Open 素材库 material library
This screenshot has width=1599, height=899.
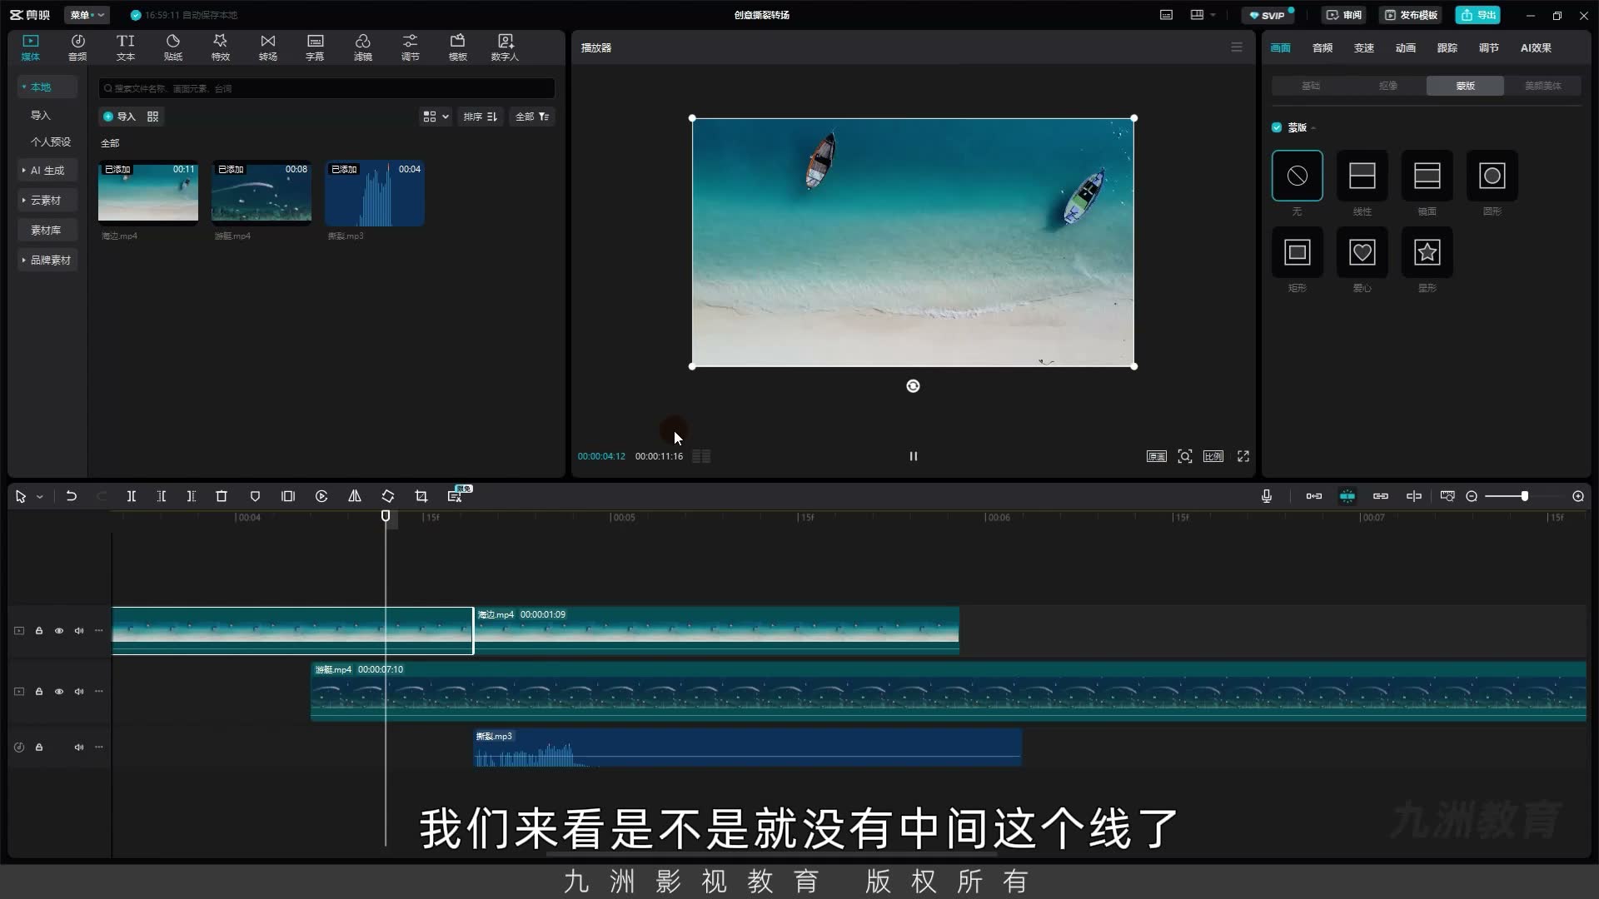[47, 231]
